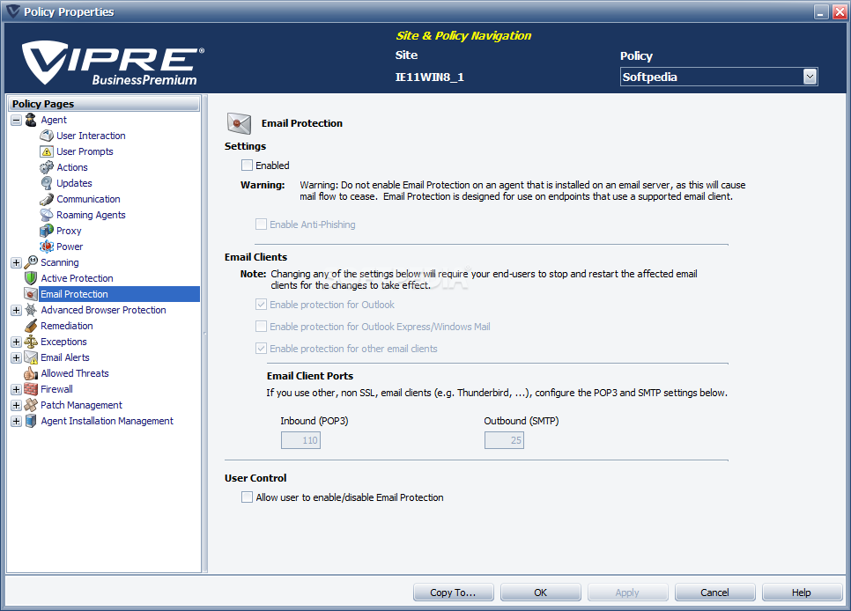
Task: Click the Communication icon
Action: (x=47, y=199)
